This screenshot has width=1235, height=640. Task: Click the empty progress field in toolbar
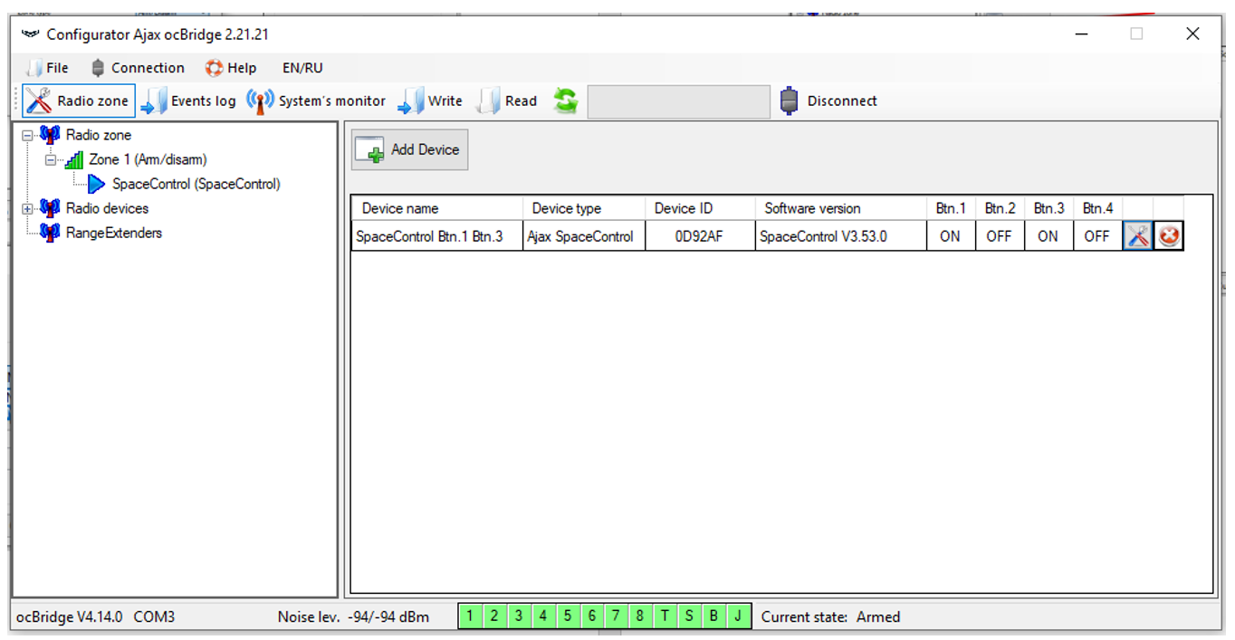tap(678, 101)
